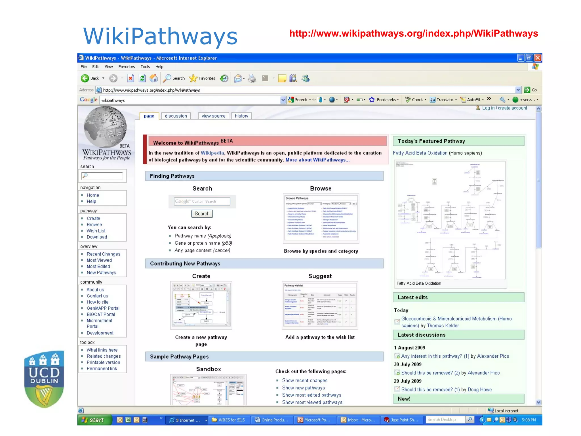The width and height of the screenshot is (581, 436).
Task: Click the Messenger people icon
Action: [306, 78]
